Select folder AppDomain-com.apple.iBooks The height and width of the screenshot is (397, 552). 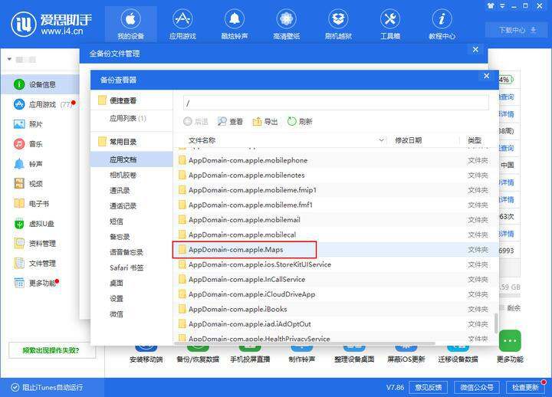coord(334,309)
